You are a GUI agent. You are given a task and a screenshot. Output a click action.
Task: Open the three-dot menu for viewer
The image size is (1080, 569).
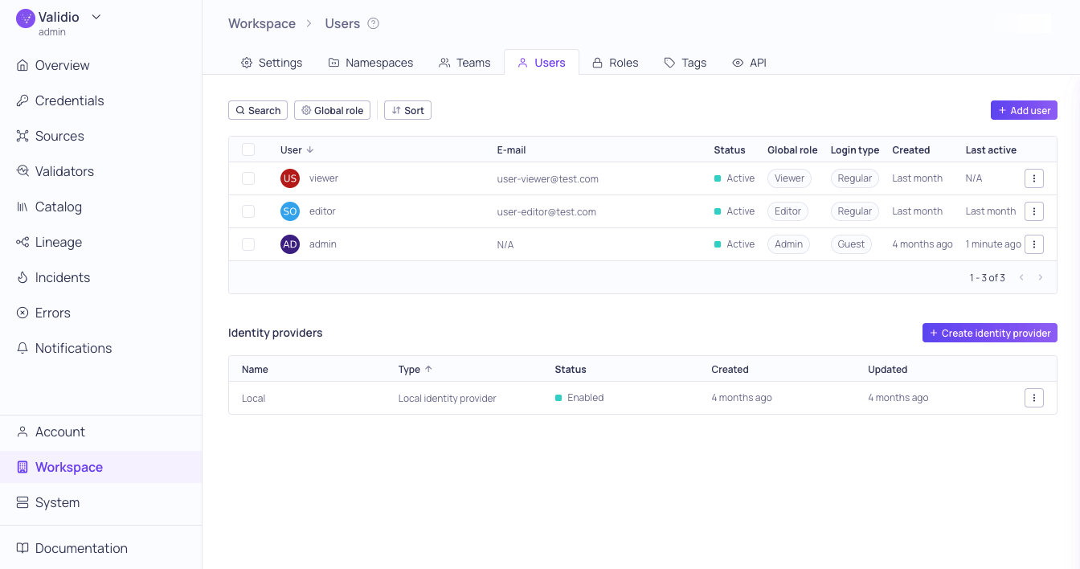[1034, 178]
